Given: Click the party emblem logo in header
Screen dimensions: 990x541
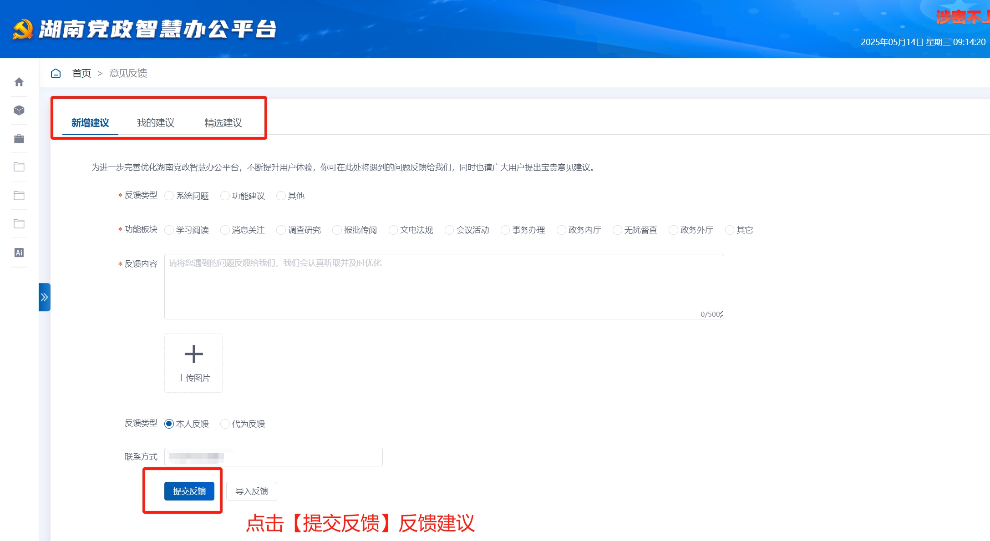Looking at the screenshot, I should (23, 29).
